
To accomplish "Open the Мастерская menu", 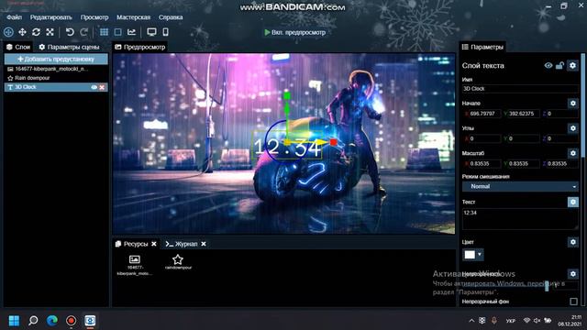I will click(x=133, y=17).
